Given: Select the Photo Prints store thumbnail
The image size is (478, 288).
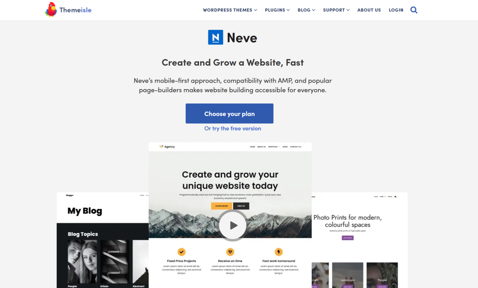Looking at the screenshot, I should [x=360, y=240].
